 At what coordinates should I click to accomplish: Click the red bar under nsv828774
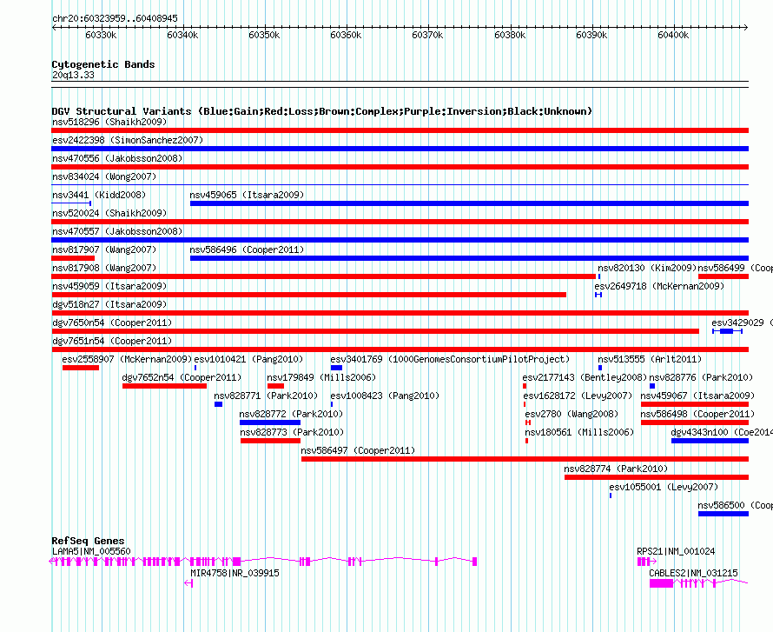pyautogui.click(x=657, y=477)
